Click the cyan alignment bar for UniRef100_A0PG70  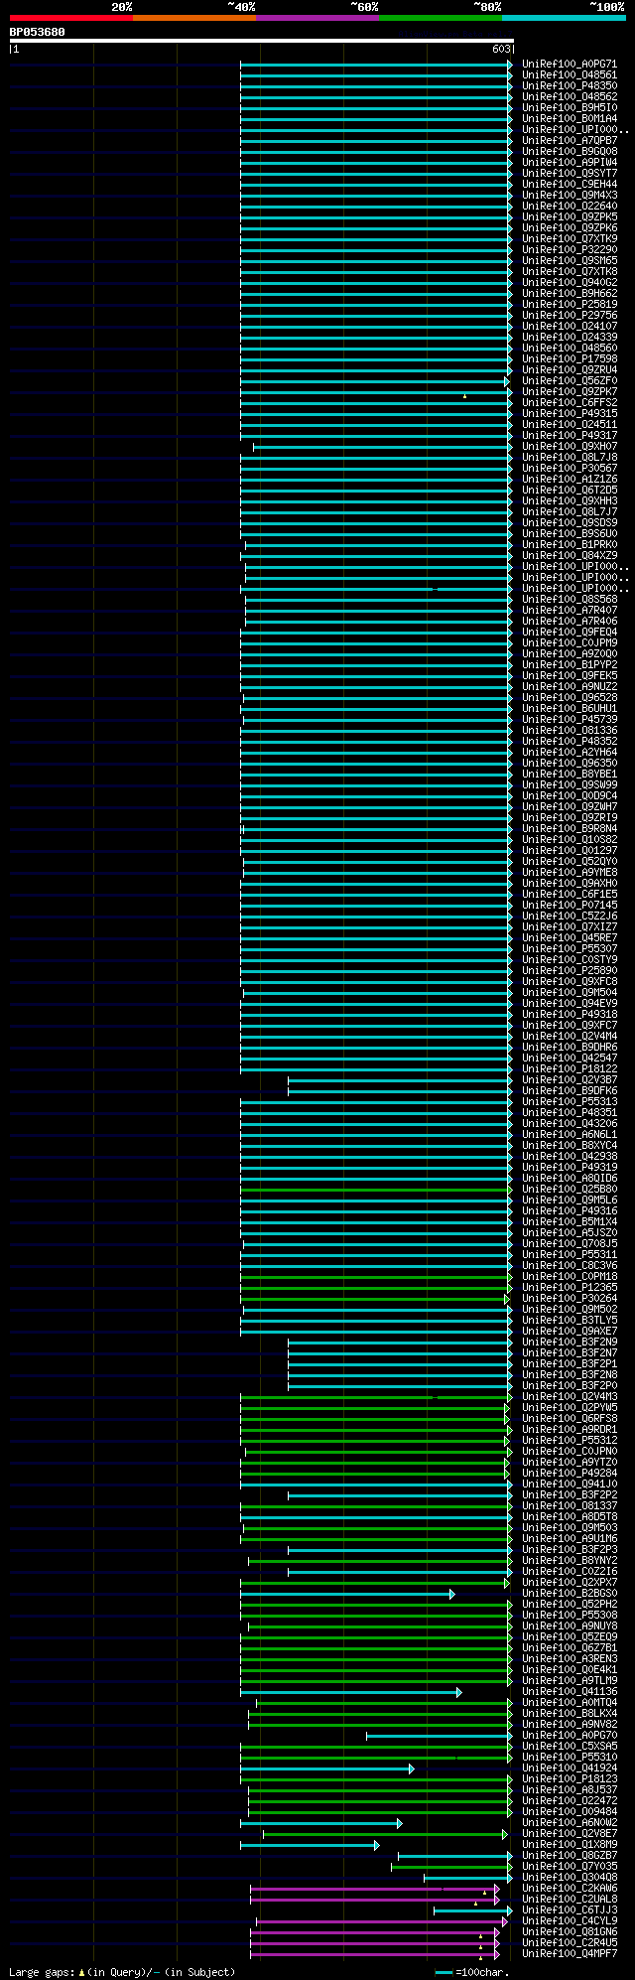439,1736
